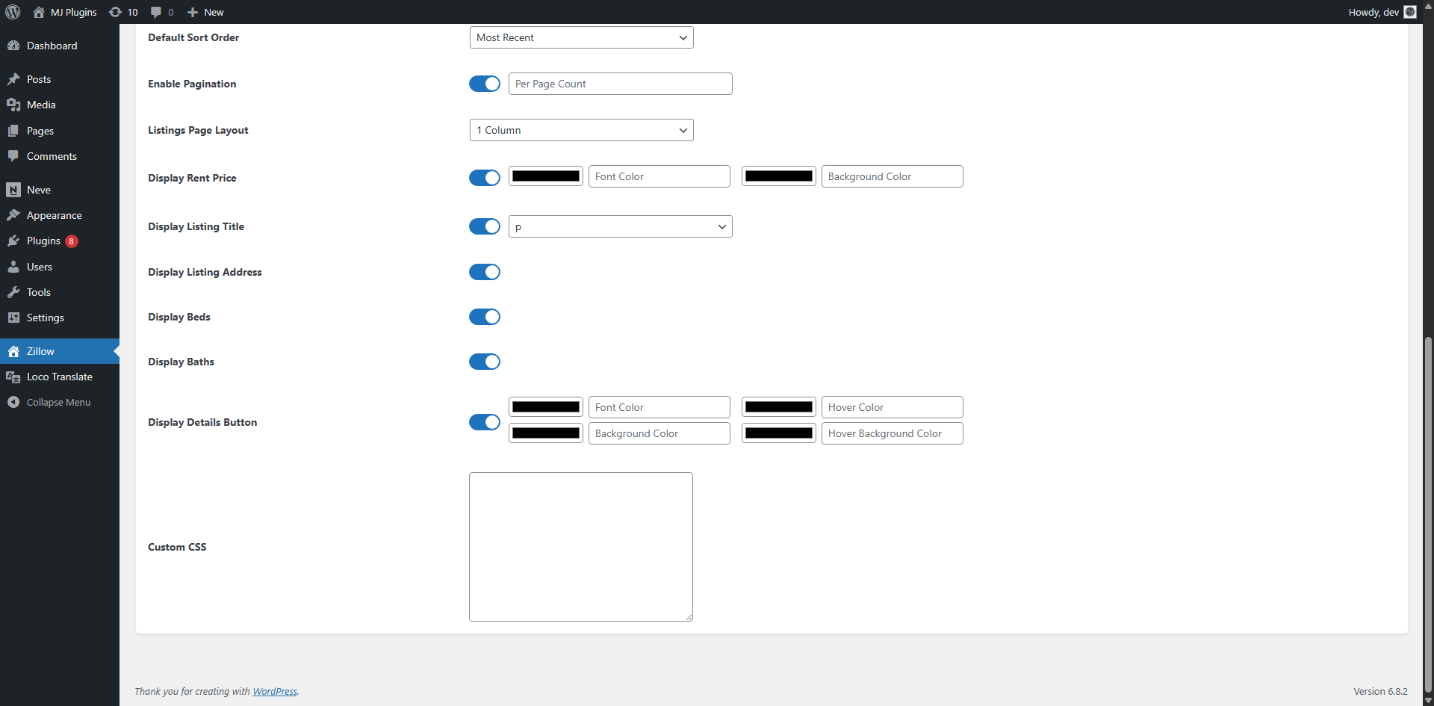Toggle Display Rent Price switch

point(485,178)
